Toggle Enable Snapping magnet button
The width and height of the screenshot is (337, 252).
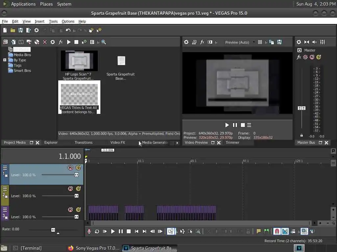[277, 231]
